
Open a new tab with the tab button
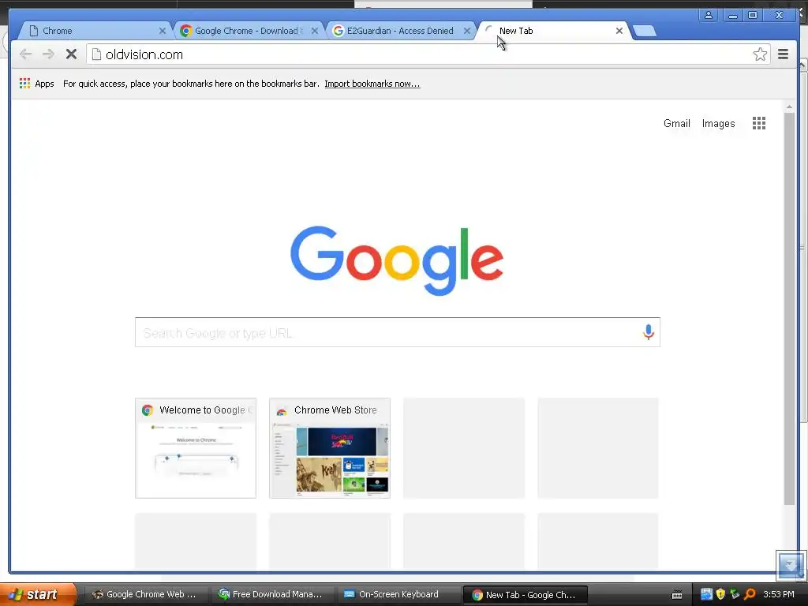coord(644,31)
